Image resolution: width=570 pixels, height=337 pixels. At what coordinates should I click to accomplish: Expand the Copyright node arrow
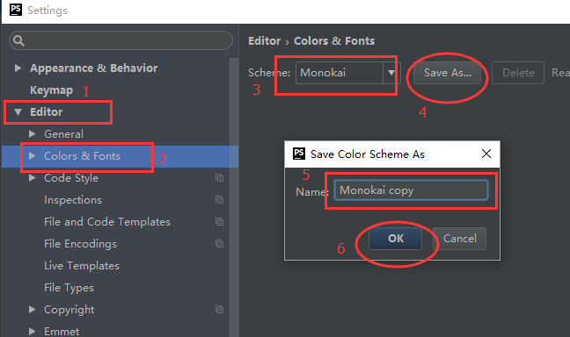(33, 310)
